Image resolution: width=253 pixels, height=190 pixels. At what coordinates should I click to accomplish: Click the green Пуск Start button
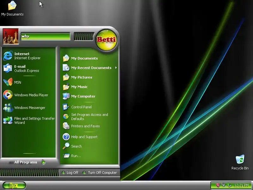14,185
